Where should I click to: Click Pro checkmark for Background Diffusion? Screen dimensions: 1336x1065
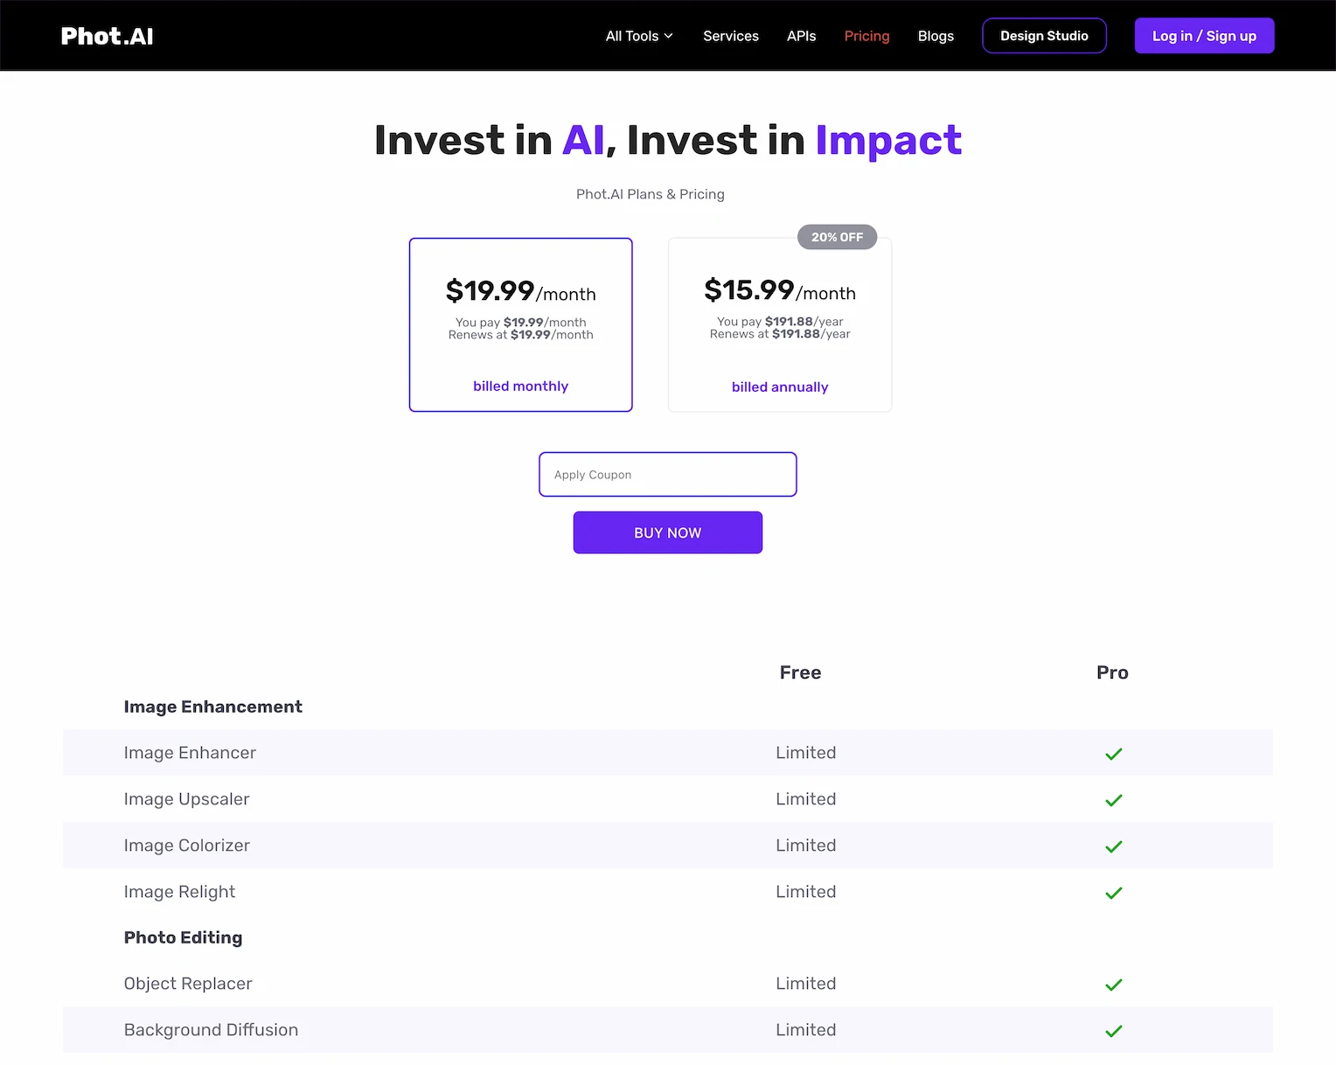pos(1113,1031)
